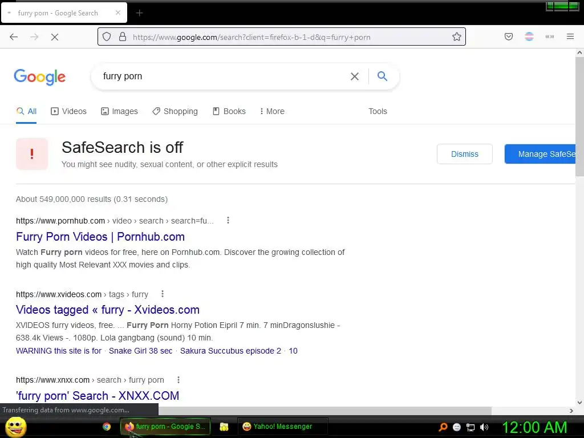Click the horizontal scrollbar right arrow
Viewport: 584px width, 438px height.
point(571,411)
